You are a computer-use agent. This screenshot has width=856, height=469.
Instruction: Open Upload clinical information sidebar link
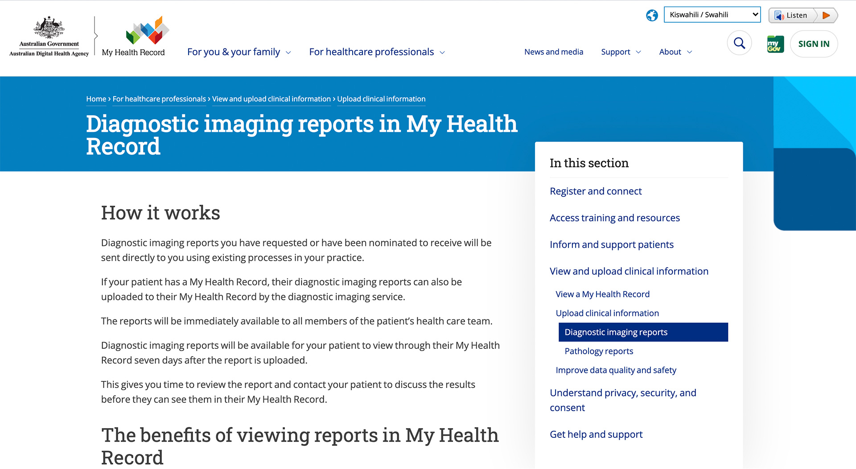607,313
